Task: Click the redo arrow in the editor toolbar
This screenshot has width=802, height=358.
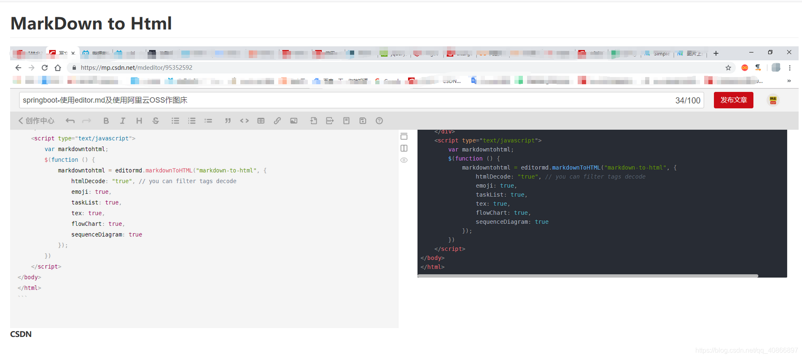Action: tap(86, 121)
